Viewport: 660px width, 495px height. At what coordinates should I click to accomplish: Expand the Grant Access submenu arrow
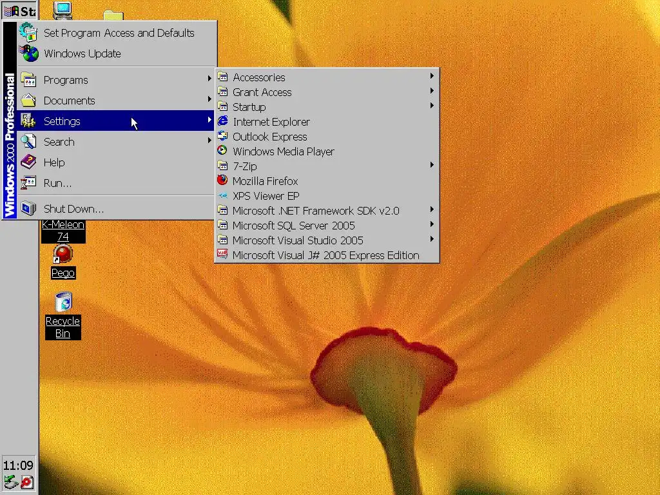click(x=432, y=90)
